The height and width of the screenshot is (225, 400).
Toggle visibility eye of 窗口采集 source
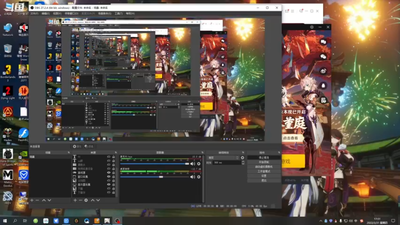click(x=109, y=176)
